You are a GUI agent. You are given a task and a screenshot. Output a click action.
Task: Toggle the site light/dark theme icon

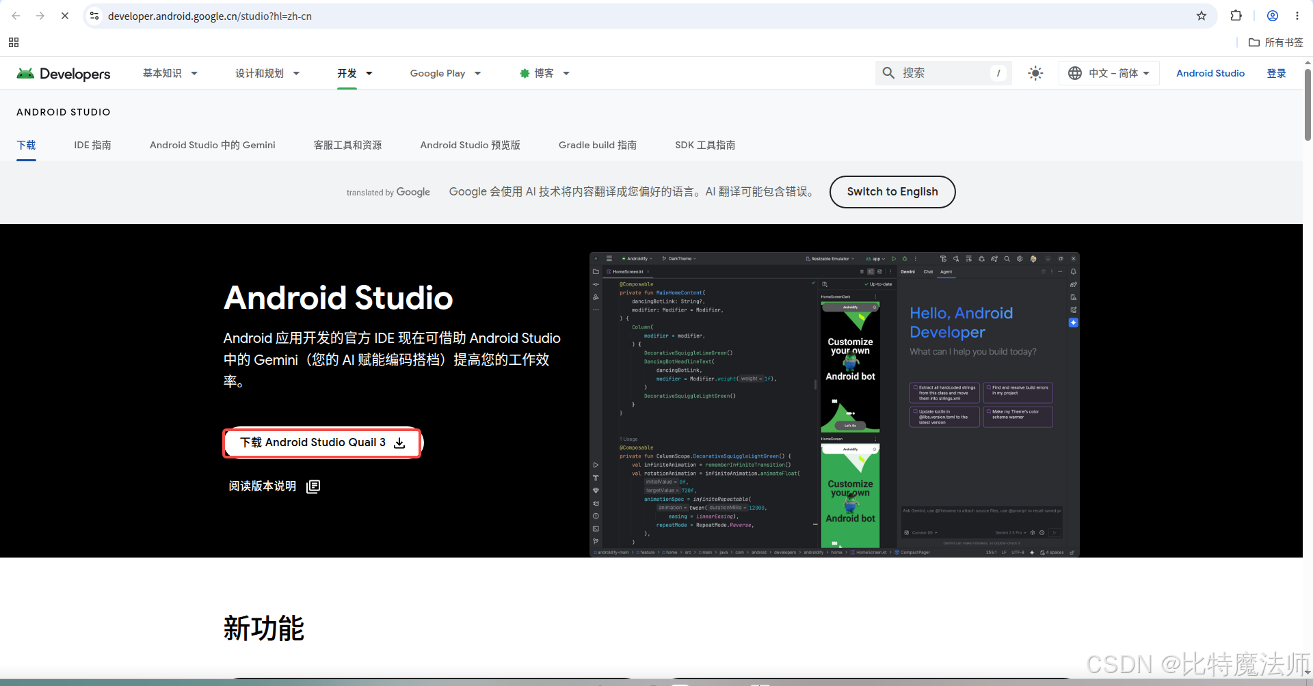point(1035,73)
